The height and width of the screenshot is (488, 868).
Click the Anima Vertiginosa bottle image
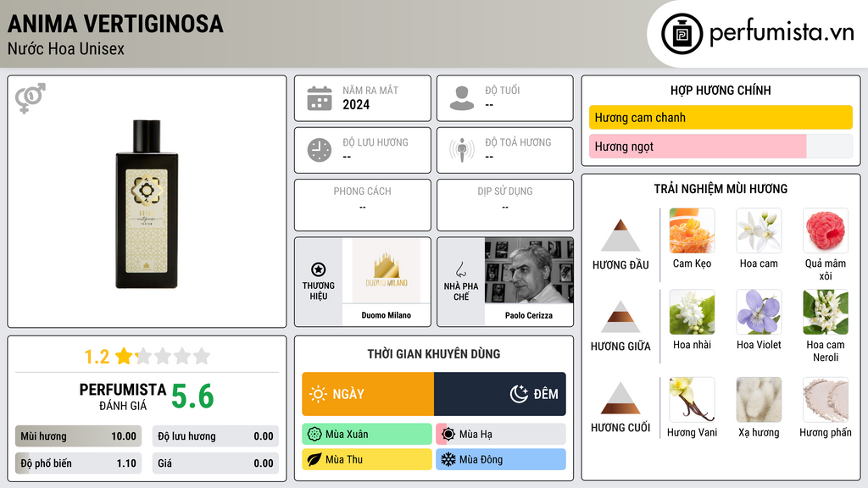(147, 203)
